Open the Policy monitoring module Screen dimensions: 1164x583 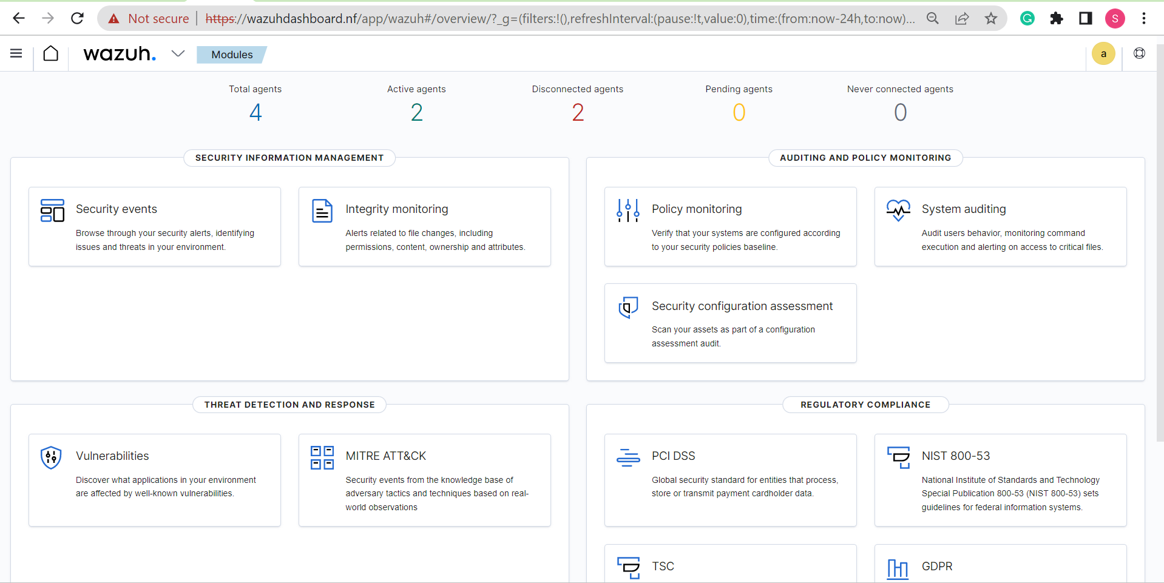(731, 226)
